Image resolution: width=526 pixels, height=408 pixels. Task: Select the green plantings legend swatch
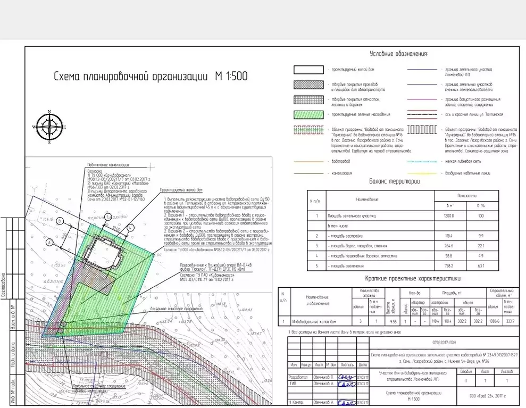pyautogui.click(x=308, y=114)
